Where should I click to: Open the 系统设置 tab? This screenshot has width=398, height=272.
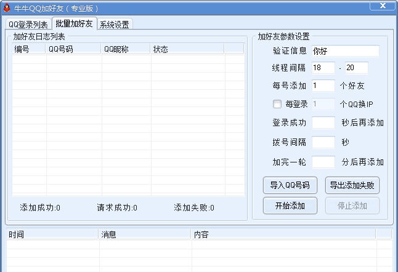115,25
